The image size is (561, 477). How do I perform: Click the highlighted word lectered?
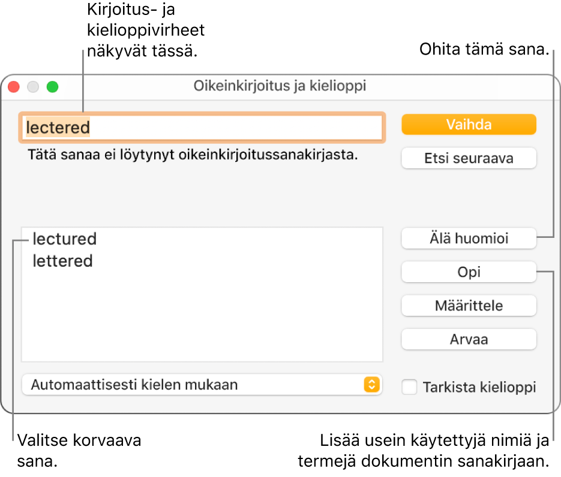(58, 127)
